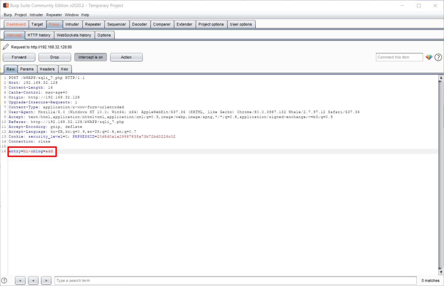Open the Window menu

tap(72, 15)
